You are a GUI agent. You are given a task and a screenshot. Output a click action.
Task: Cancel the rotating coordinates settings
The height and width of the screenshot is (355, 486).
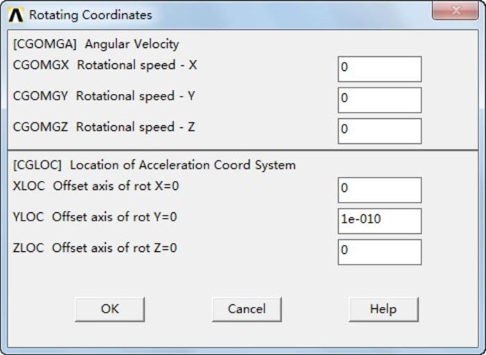(x=246, y=309)
